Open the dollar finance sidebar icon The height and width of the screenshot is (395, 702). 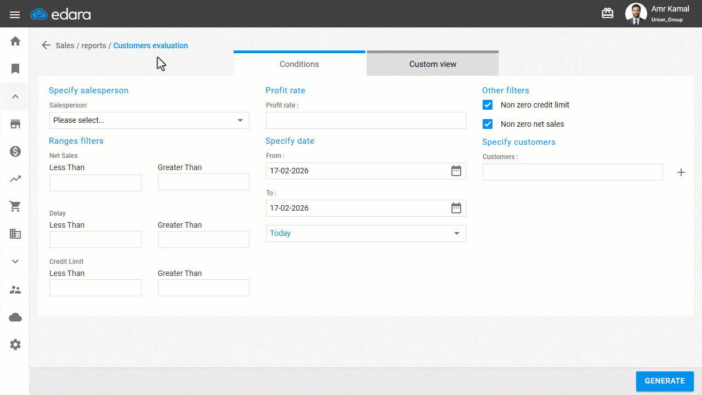(15, 151)
